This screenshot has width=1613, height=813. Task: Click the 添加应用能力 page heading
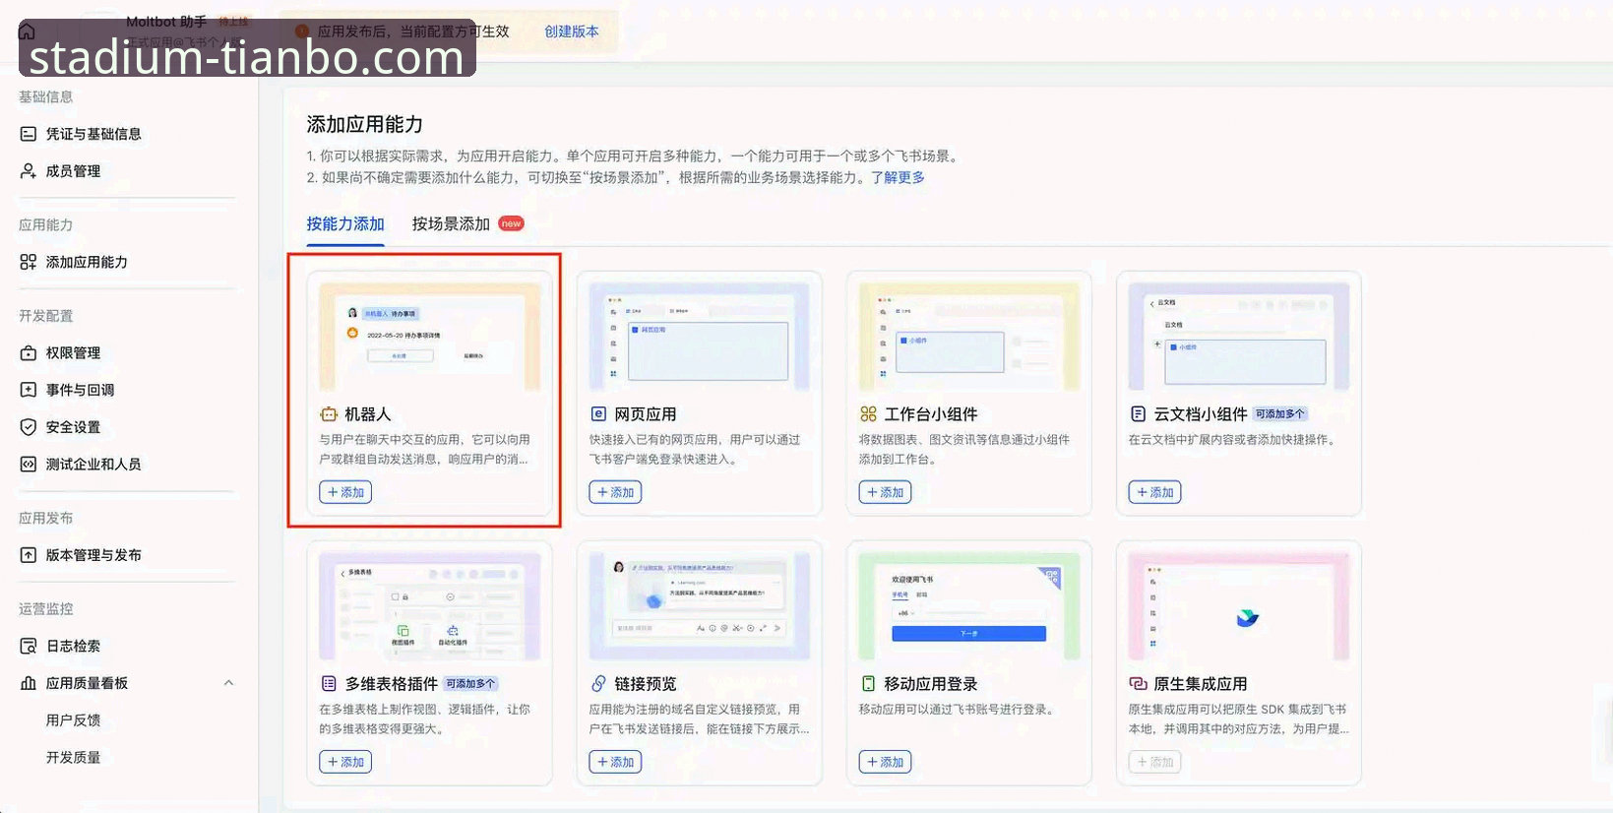click(365, 125)
